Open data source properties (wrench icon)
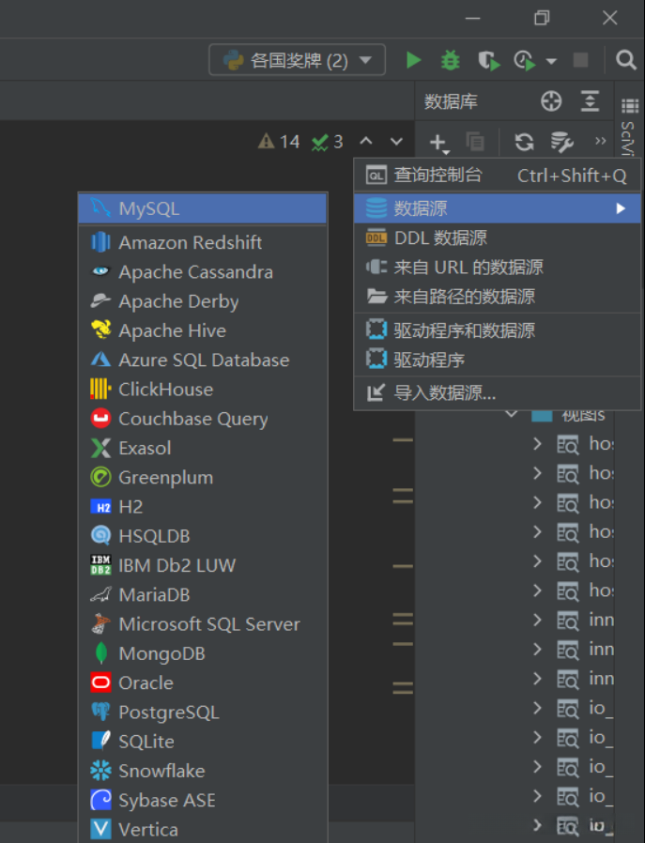Screen dimensions: 645x843 click(x=561, y=142)
